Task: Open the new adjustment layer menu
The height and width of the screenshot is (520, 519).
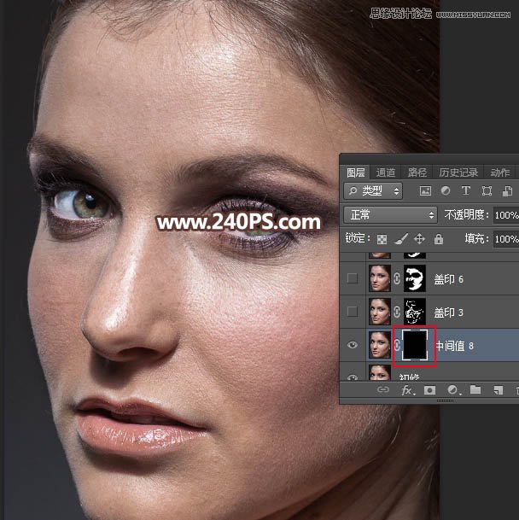Action: click(x=453, y=391)
